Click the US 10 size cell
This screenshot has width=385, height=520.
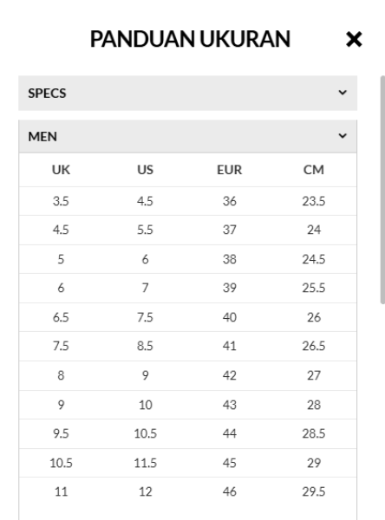[x=146, y=405]
